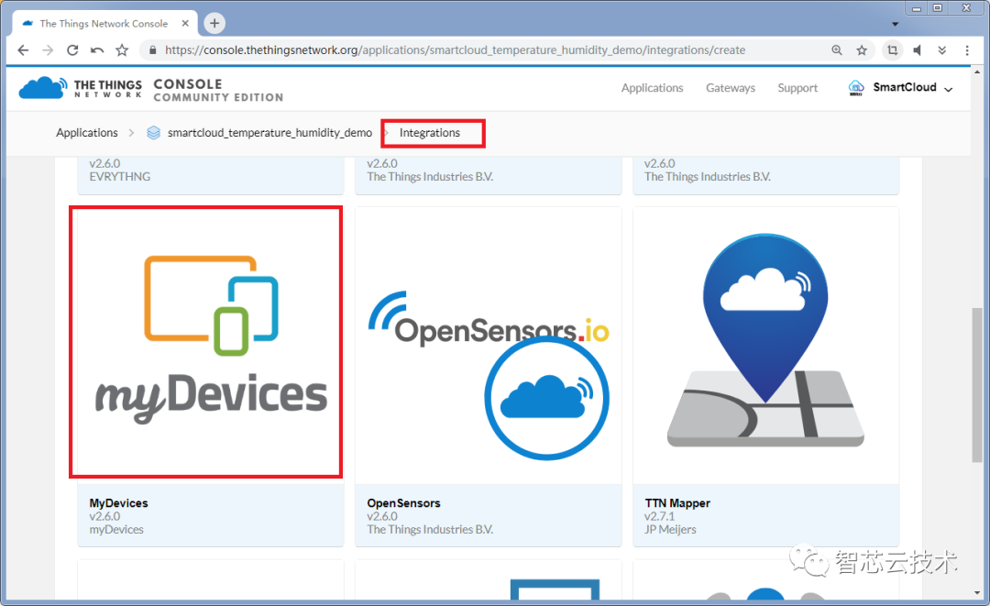Select the Things Network Console tab

104,23
